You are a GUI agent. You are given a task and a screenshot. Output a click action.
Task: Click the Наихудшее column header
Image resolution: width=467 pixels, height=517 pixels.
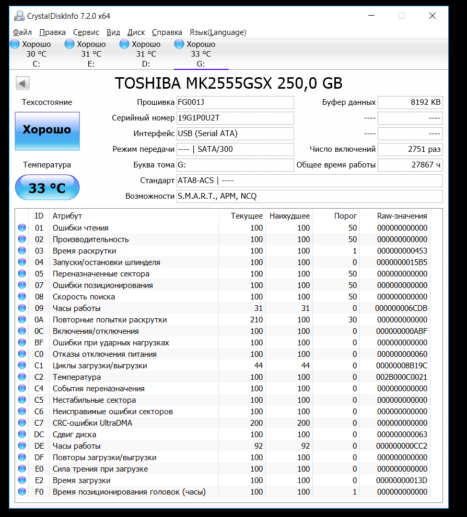(x=289, y=216)
